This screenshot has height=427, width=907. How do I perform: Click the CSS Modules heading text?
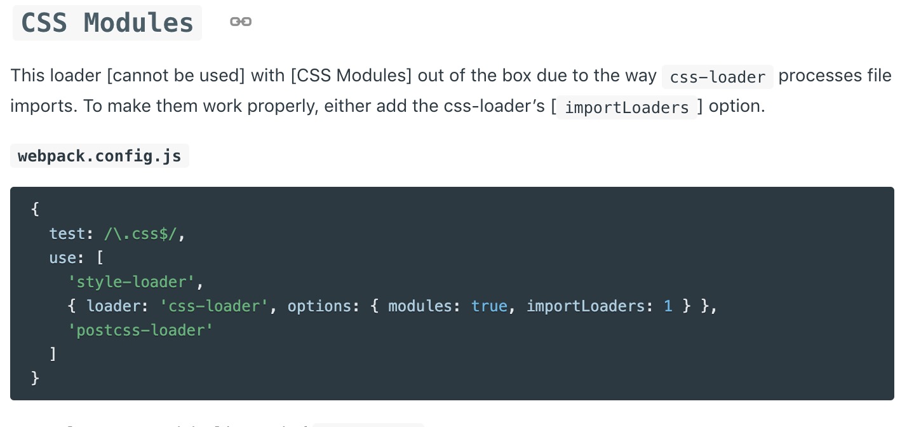pyautogui.click(x=107, y=23)
